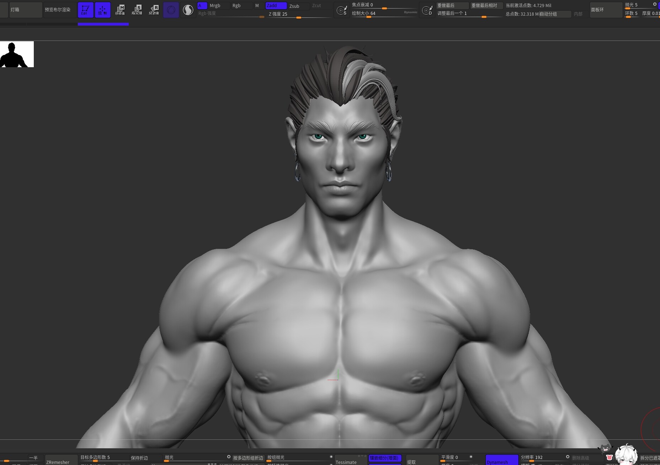Viewport: 660px width, 465px height.
Task: Select the 旋转轴 Rotate axis icon
Action: [x=154, y=10]
